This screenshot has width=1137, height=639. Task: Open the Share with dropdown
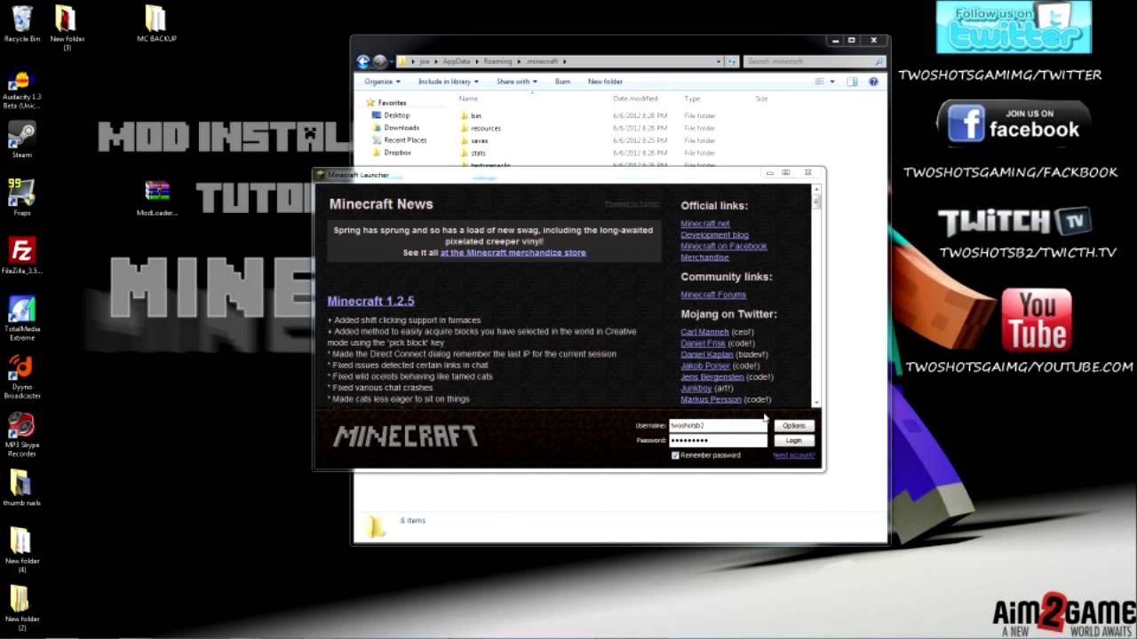(517, 82)
